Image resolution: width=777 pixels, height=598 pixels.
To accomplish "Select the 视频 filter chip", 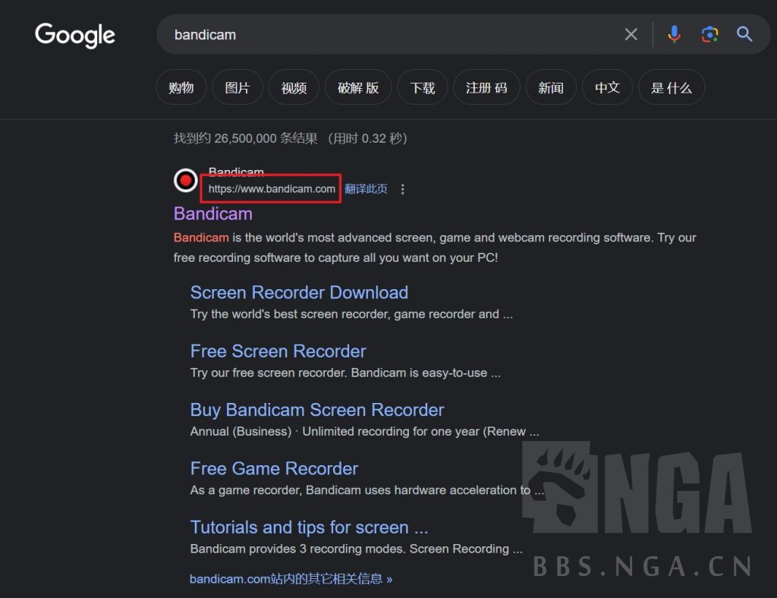I will click(x=294, y=88).
